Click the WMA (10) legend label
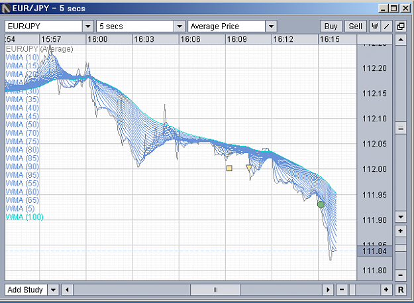The width and height of the screenshot is (414, 303). 22,57
